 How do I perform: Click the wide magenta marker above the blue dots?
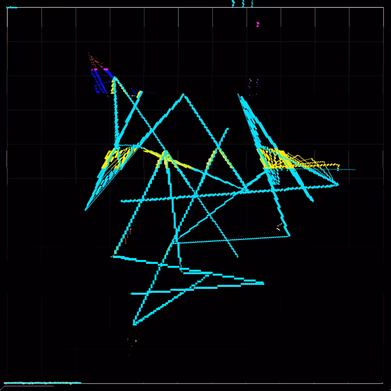pyautogui.click(x=106, y=69)
